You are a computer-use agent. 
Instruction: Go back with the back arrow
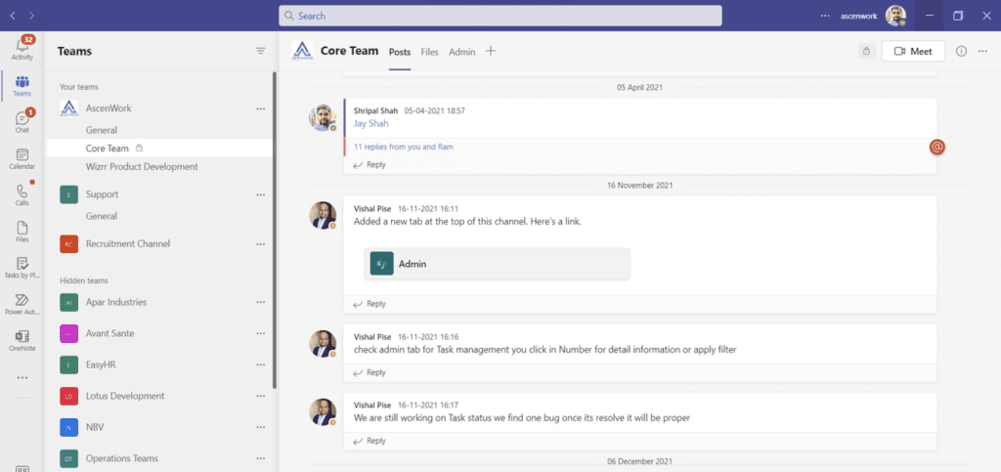12,16
